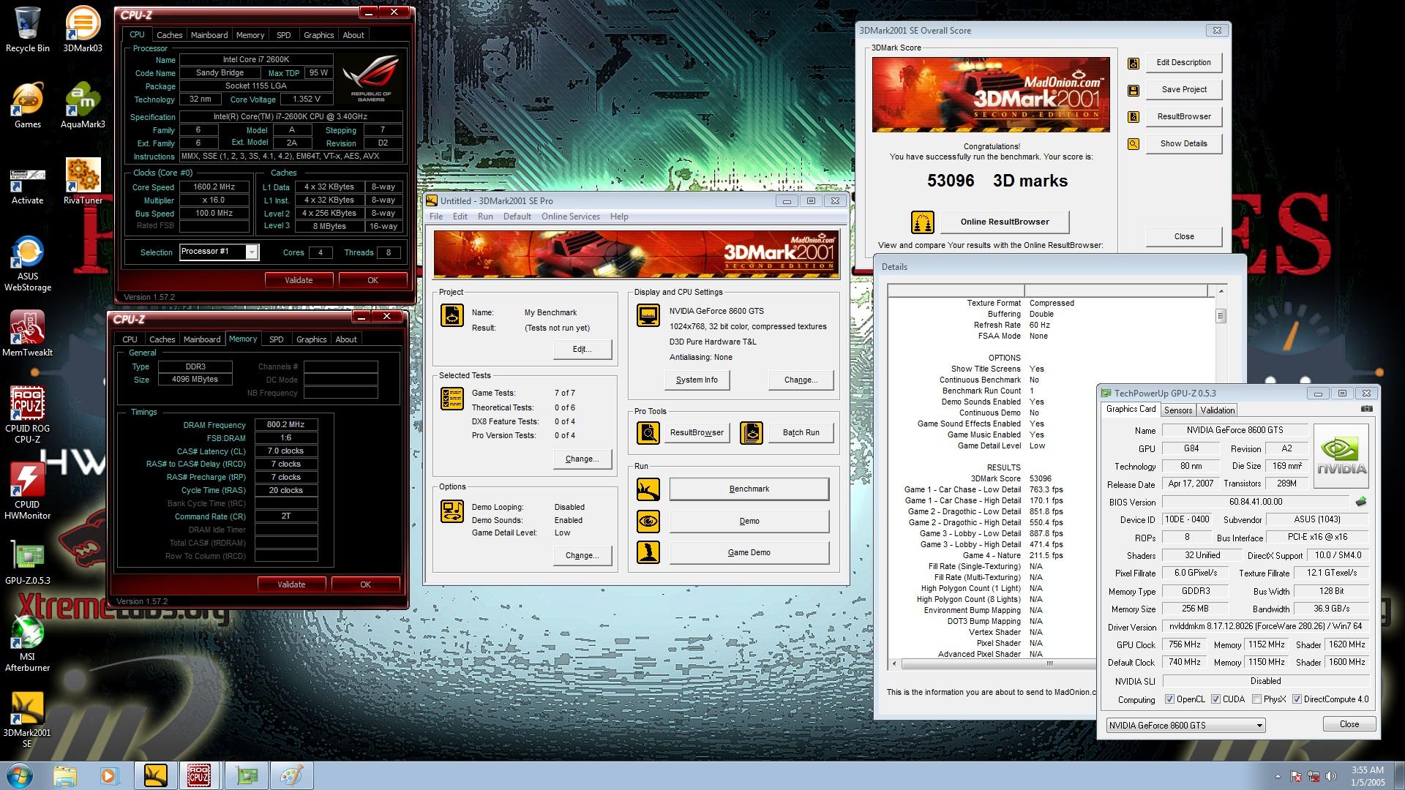Click the Selected Tests checklist icon
The image size is (1405, 790).
pos(452,399)
